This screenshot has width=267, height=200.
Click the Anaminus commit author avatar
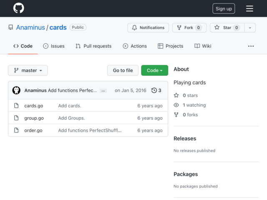16,90
